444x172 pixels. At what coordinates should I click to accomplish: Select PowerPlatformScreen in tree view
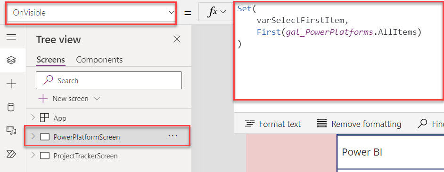[87, 137]
